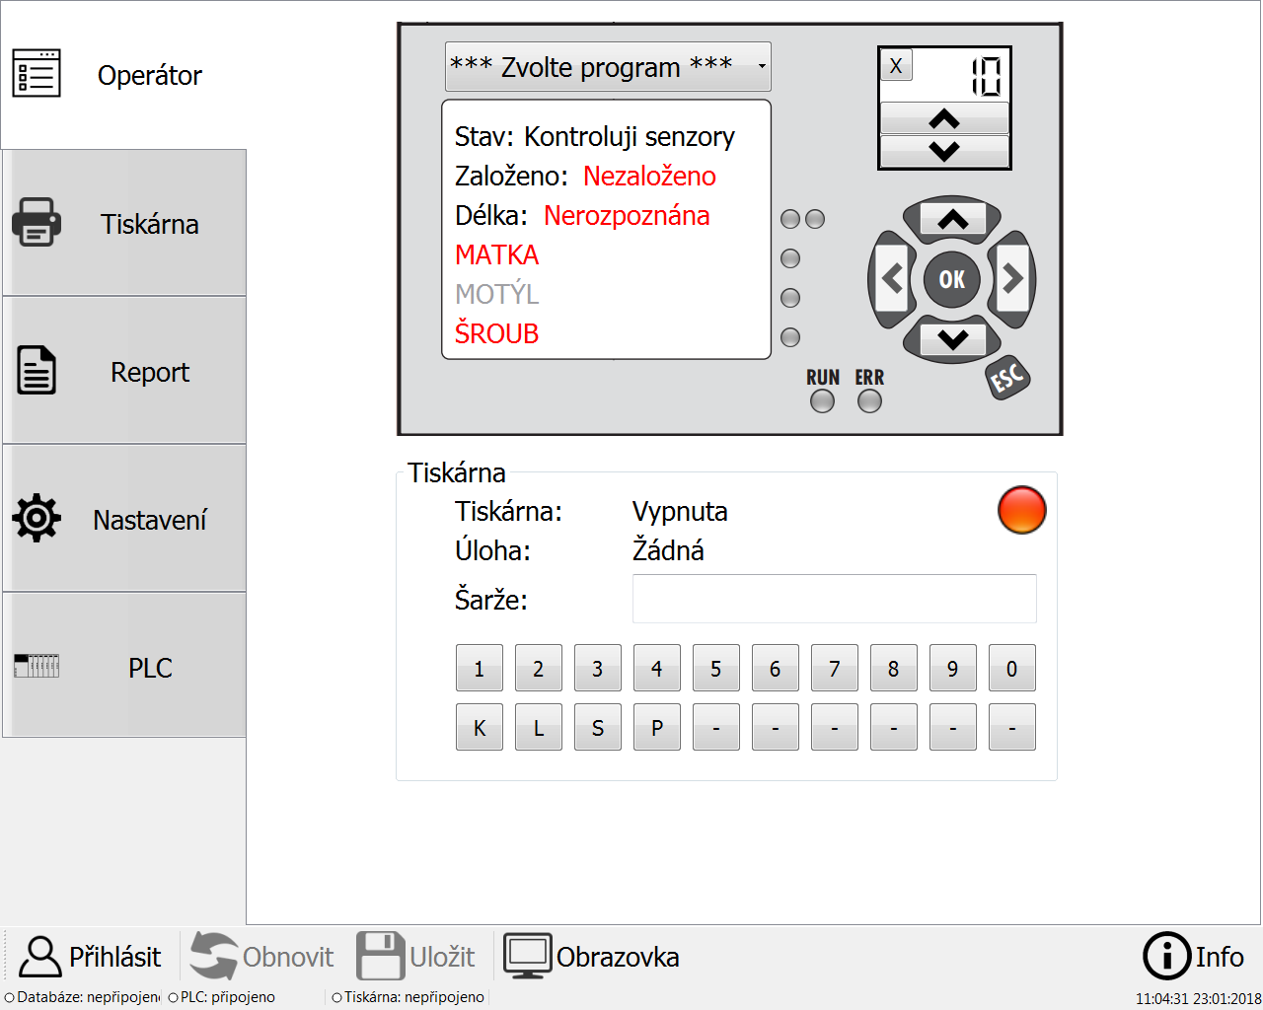Click the ŠROUB item in status list
1263x1010 pixels.
(497, 333)
